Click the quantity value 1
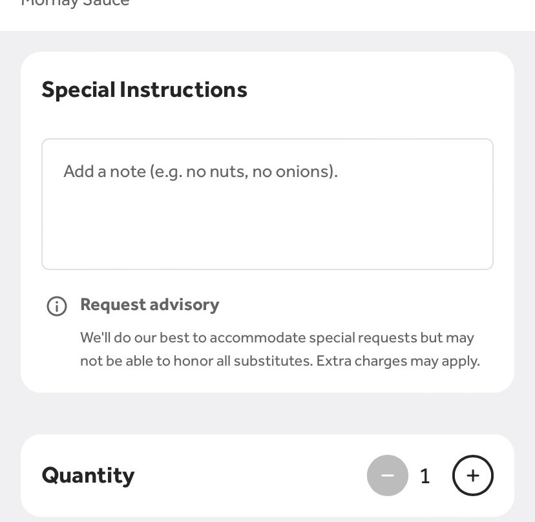This screenshot has width=535, height=522. (x=425, y=477)
